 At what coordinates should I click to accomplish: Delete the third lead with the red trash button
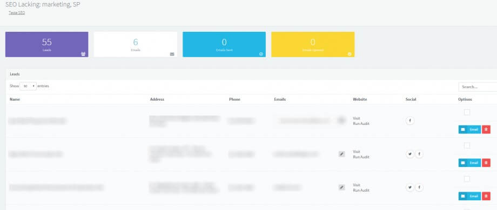pyautogui.click(x=486, y=196)
